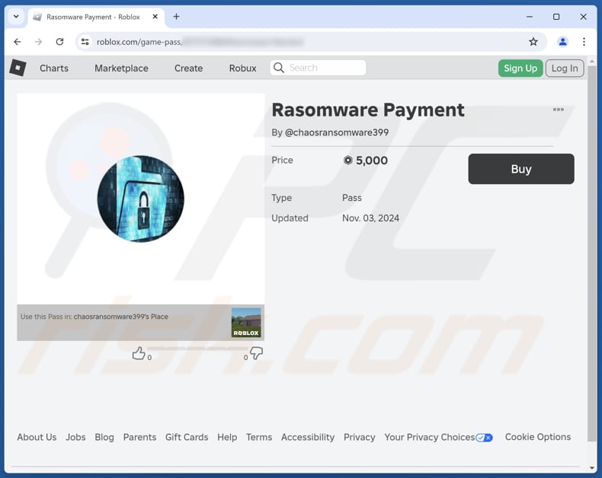Screen dimensions: 602x478
Task: Open Chrome's three-dot menu
Action: (584, 42)
